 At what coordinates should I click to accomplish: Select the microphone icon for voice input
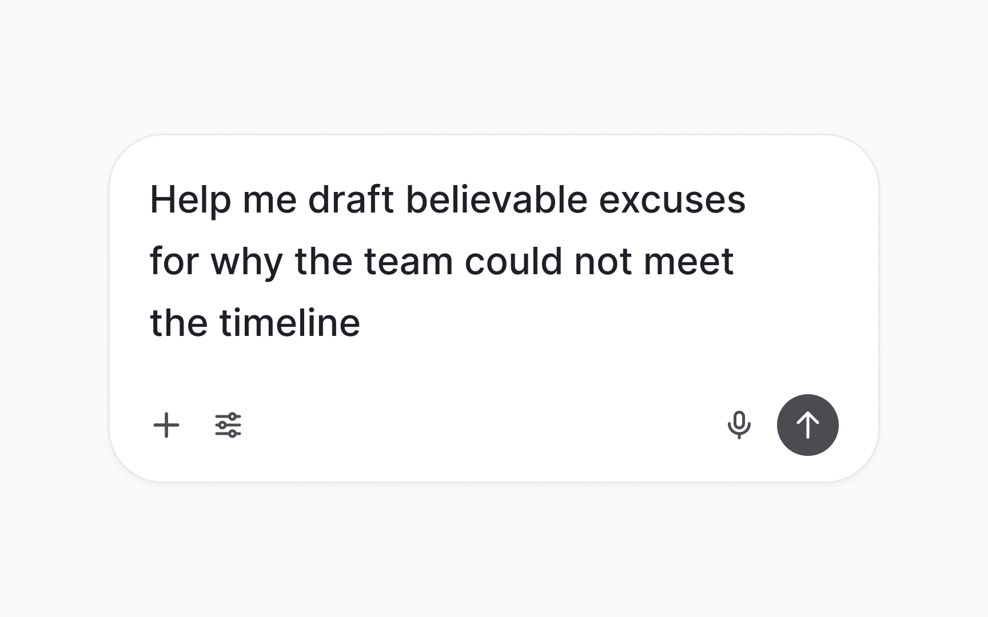coord(739,425)
